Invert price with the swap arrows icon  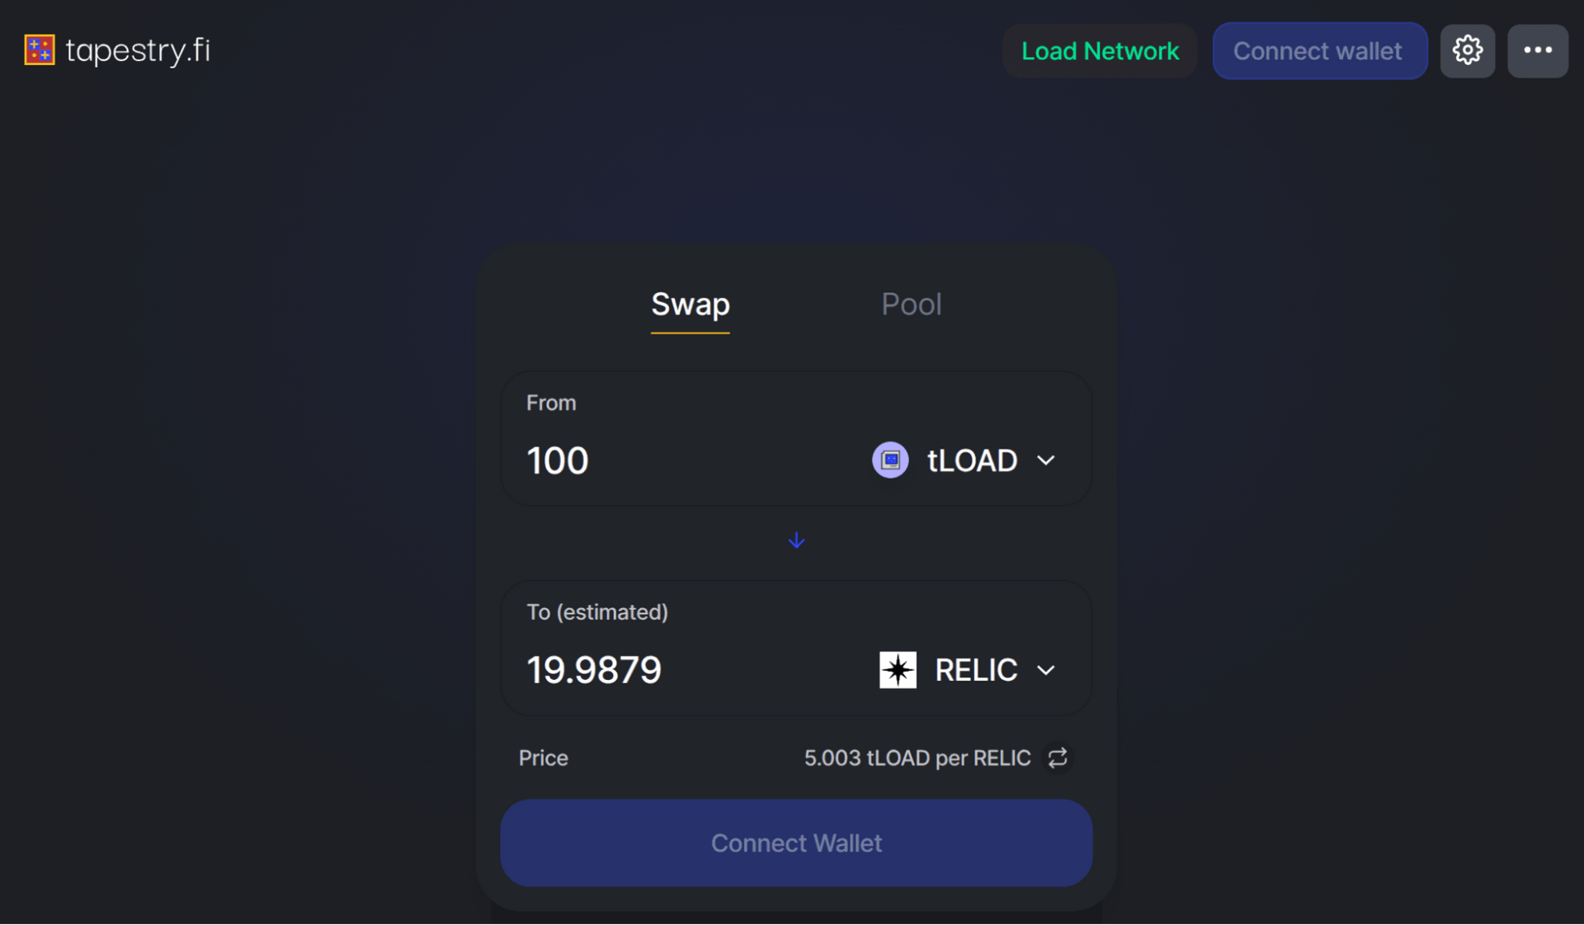click(1058, 757)
